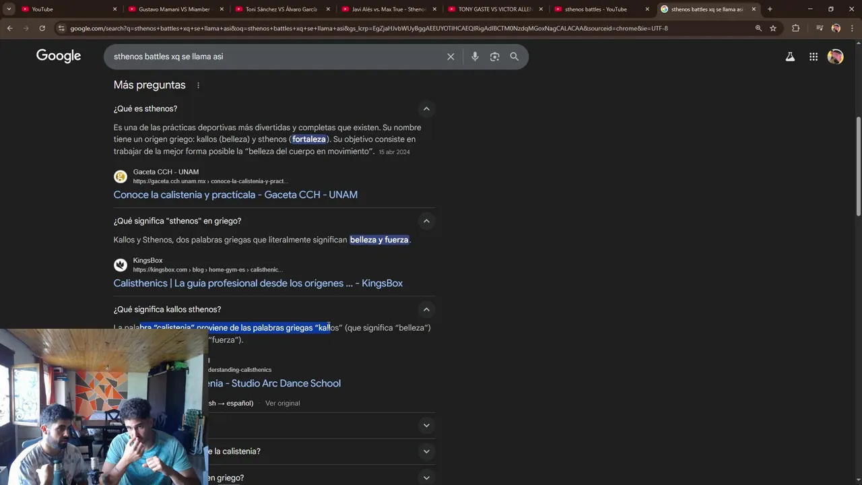Open Conoce la calistenia y practícala link
This screenshot has height=485, width=862.
(x=236, y=195)
